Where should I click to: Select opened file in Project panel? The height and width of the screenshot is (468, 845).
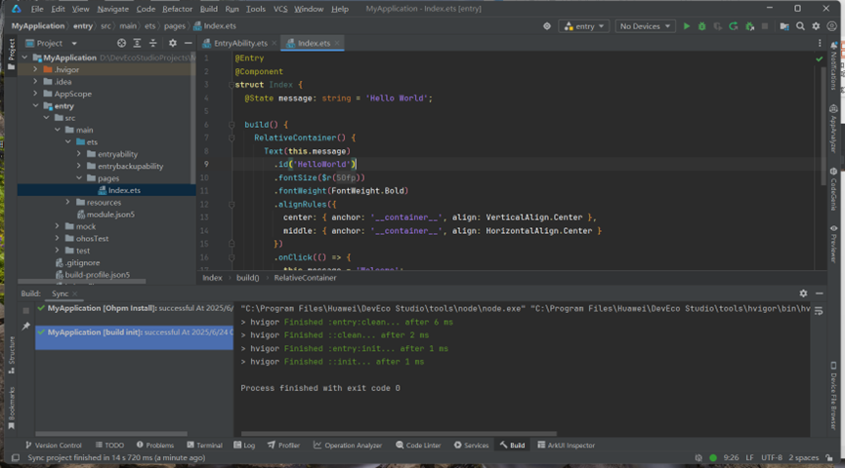coord(121,43)
